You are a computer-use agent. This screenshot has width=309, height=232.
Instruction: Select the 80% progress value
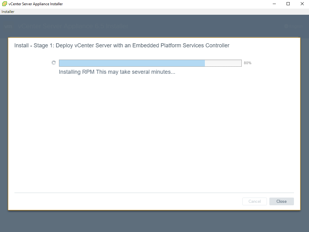coord(248,63)
